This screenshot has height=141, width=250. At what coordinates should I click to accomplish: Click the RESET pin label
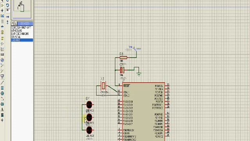(127, 86)
